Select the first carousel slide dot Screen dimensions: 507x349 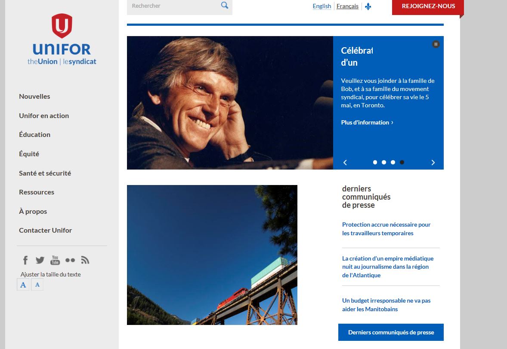point(375,162)
